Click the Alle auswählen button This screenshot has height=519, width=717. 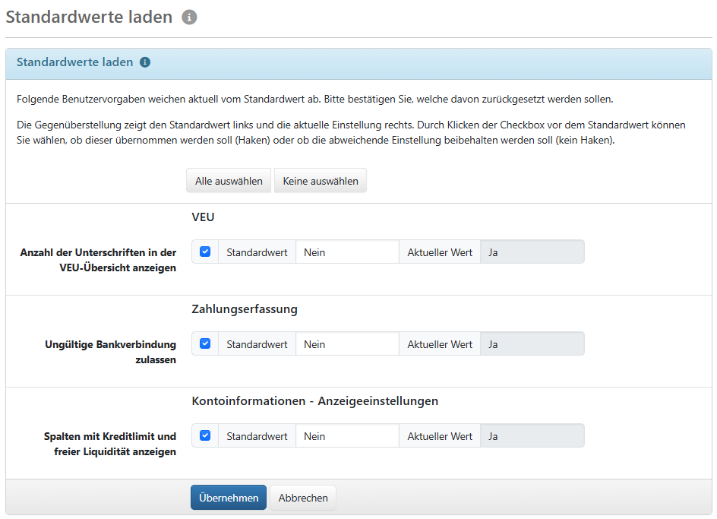point(229,181)
